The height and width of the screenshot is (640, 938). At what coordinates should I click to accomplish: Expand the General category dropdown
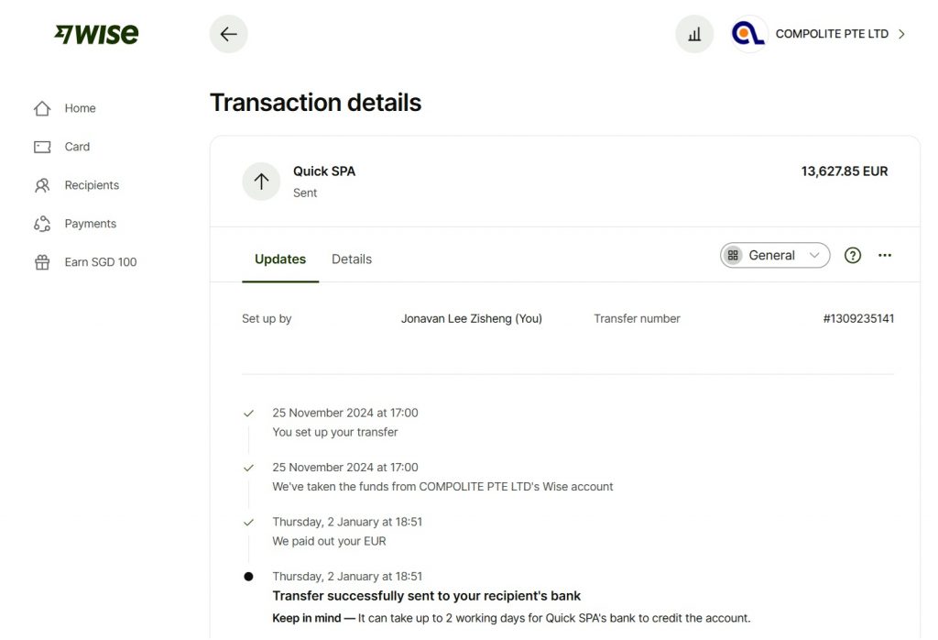point(775,256)
